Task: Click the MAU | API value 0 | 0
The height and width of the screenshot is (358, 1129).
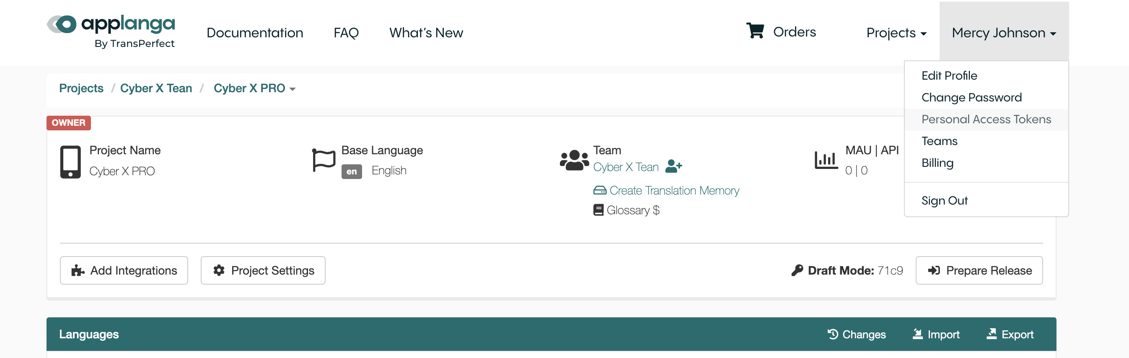Action: click(856, 171)
